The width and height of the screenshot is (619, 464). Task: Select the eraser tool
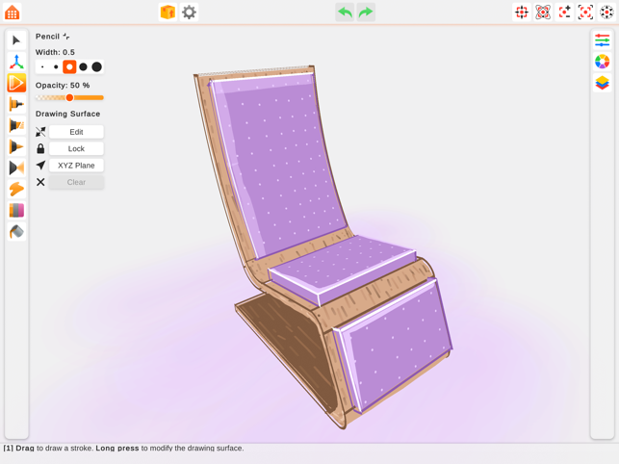click(16, 211)
